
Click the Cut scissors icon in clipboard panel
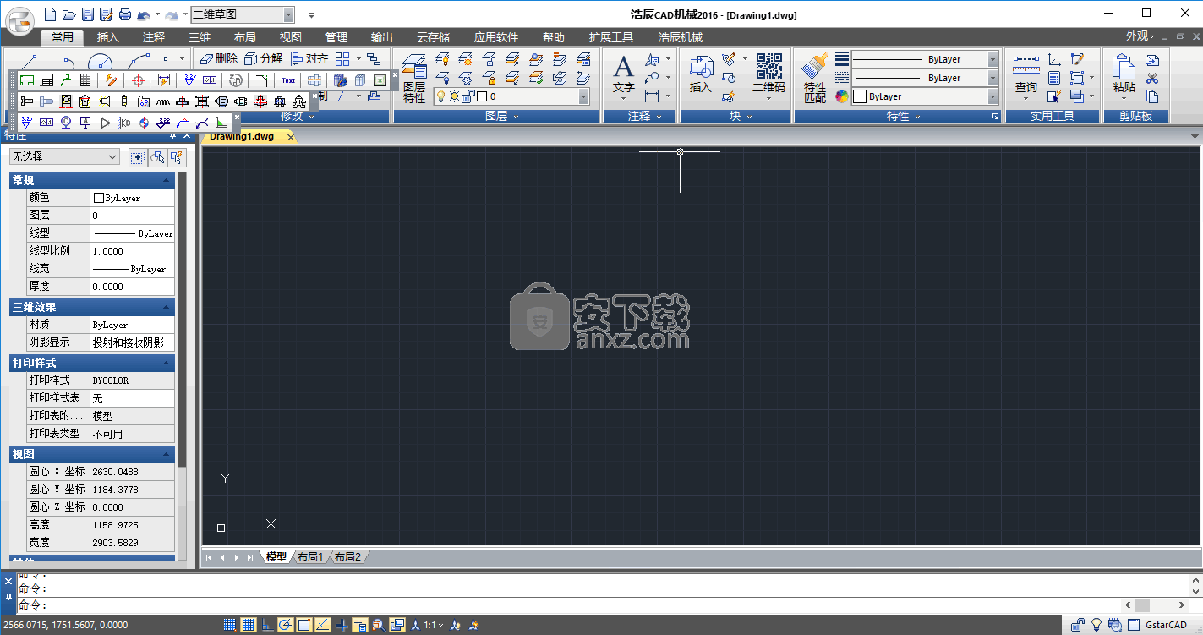(x=1152, y=79)
